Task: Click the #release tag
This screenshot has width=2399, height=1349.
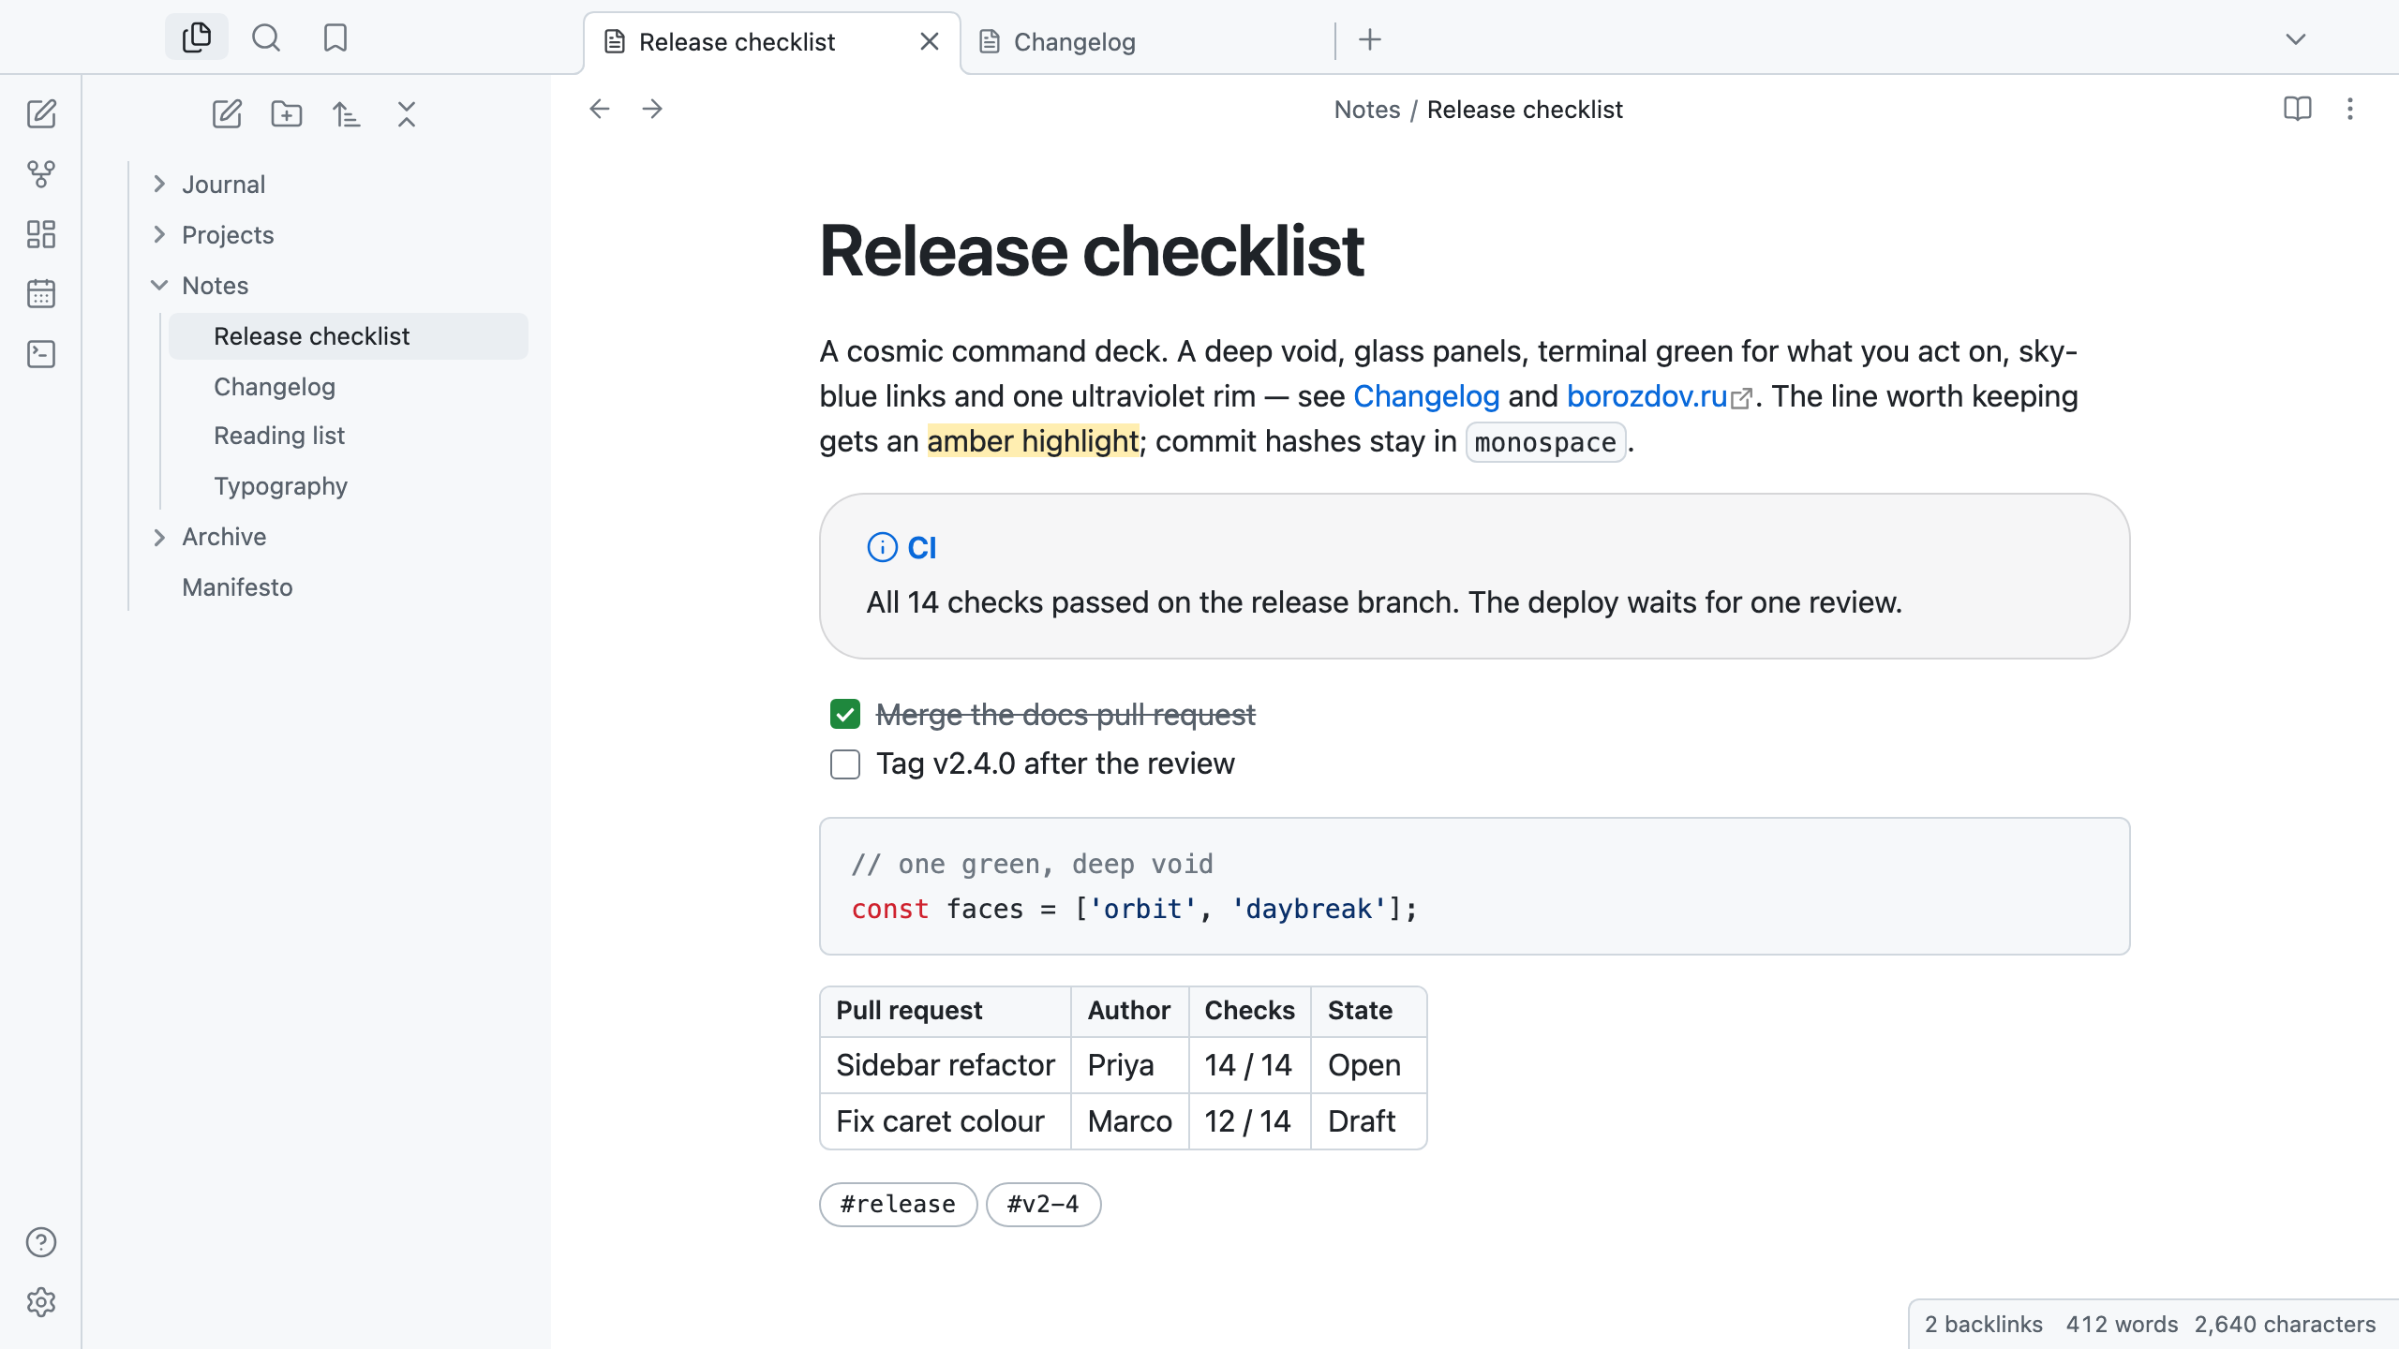Action: tap(898, 1204)
